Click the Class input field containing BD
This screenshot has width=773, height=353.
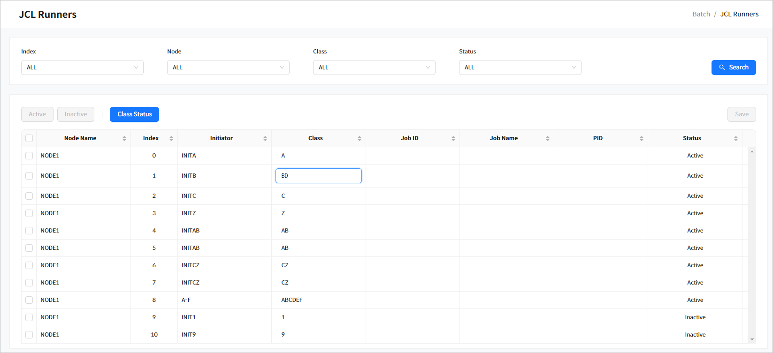point(318,176)
